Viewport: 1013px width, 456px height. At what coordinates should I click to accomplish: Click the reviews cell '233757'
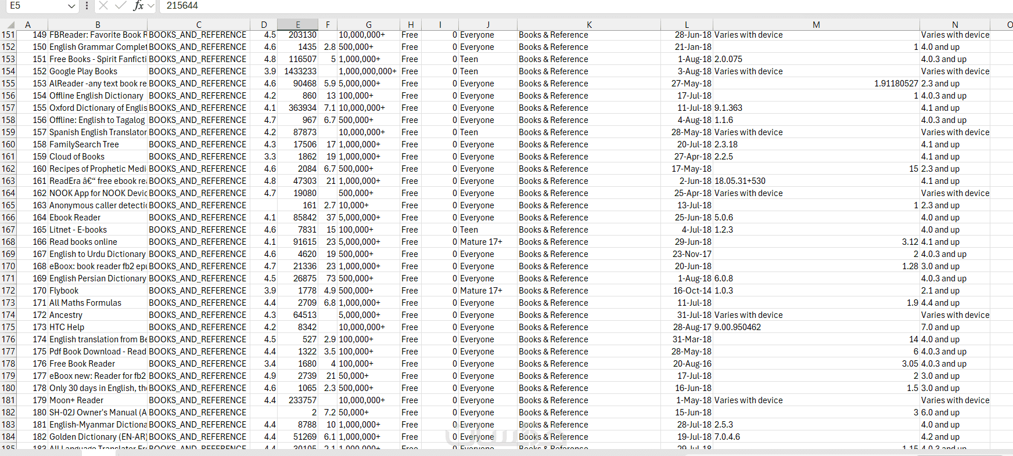[x=297, y=400]
